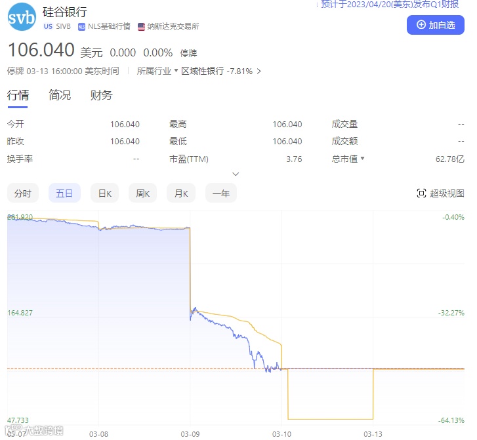Click the 市盈(TTM) value 3.76
The width and height of the screenshot is (477, 440).
294,159
